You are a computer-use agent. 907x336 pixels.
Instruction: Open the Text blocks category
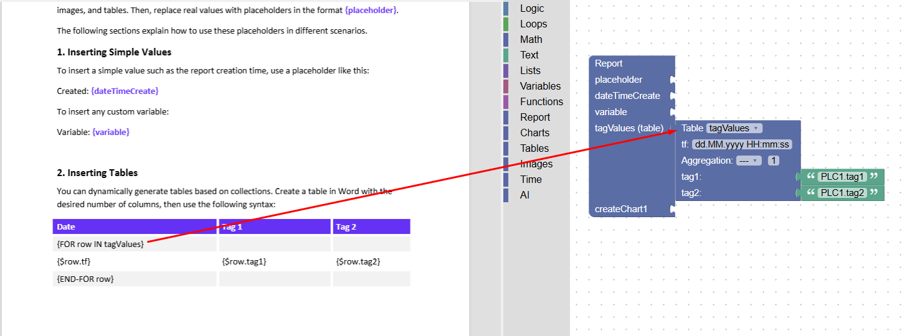[529, 55]
